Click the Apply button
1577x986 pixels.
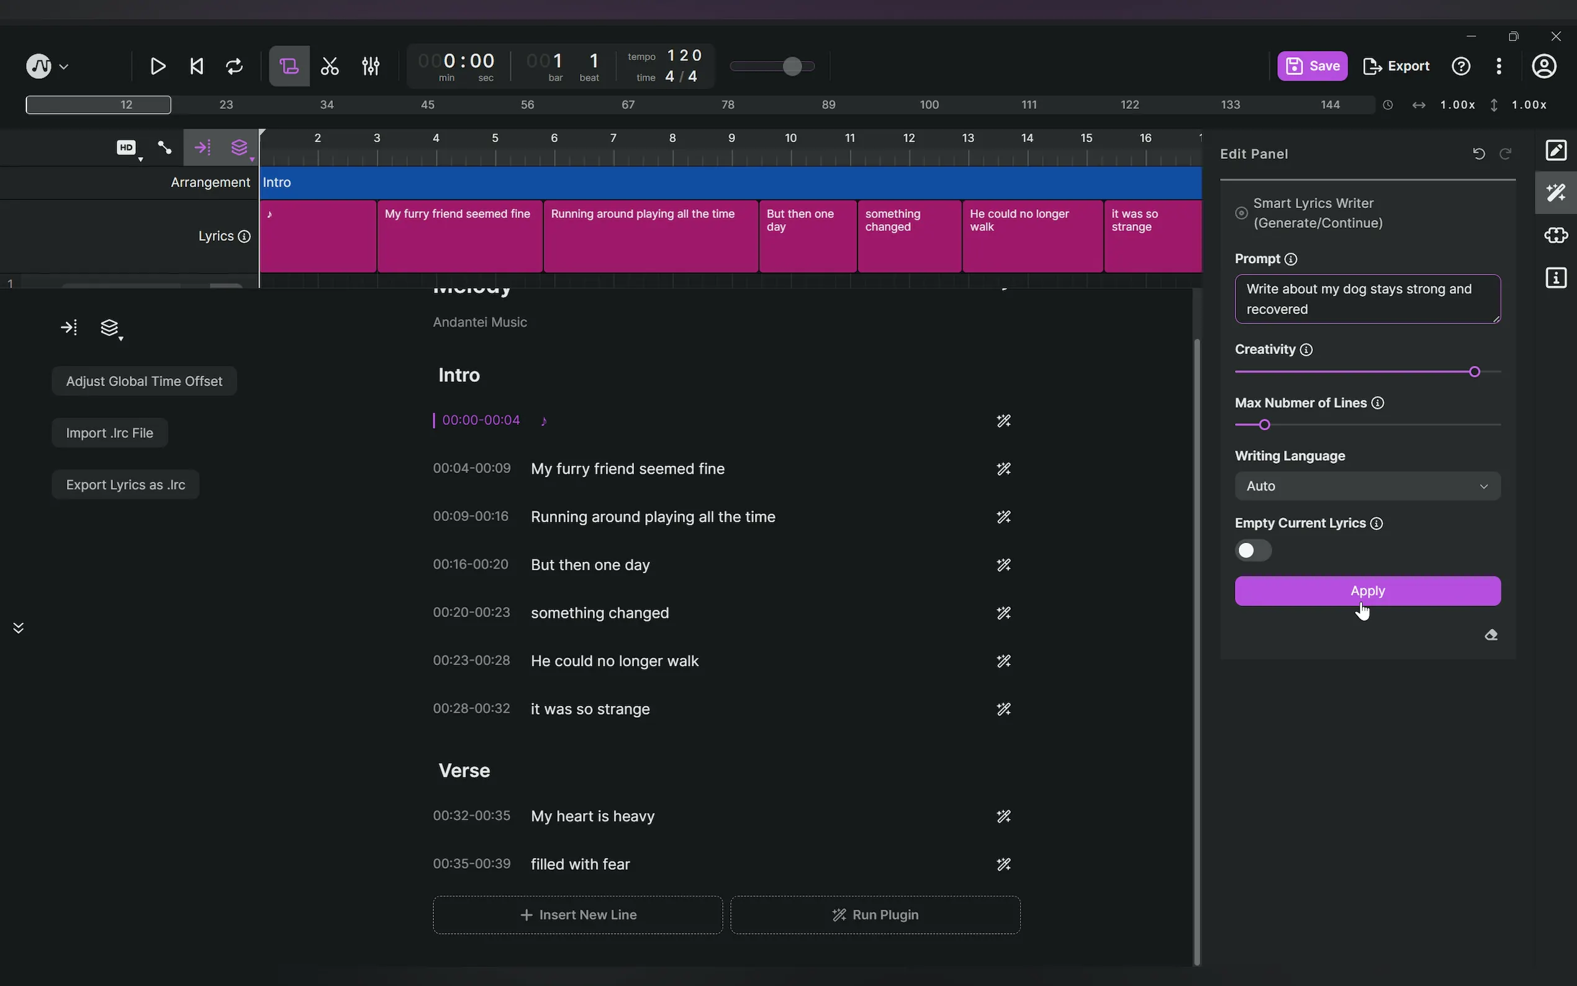1367,591
